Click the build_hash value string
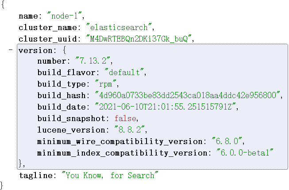Viewport: 289px width, 190px height. coord(188,95)
